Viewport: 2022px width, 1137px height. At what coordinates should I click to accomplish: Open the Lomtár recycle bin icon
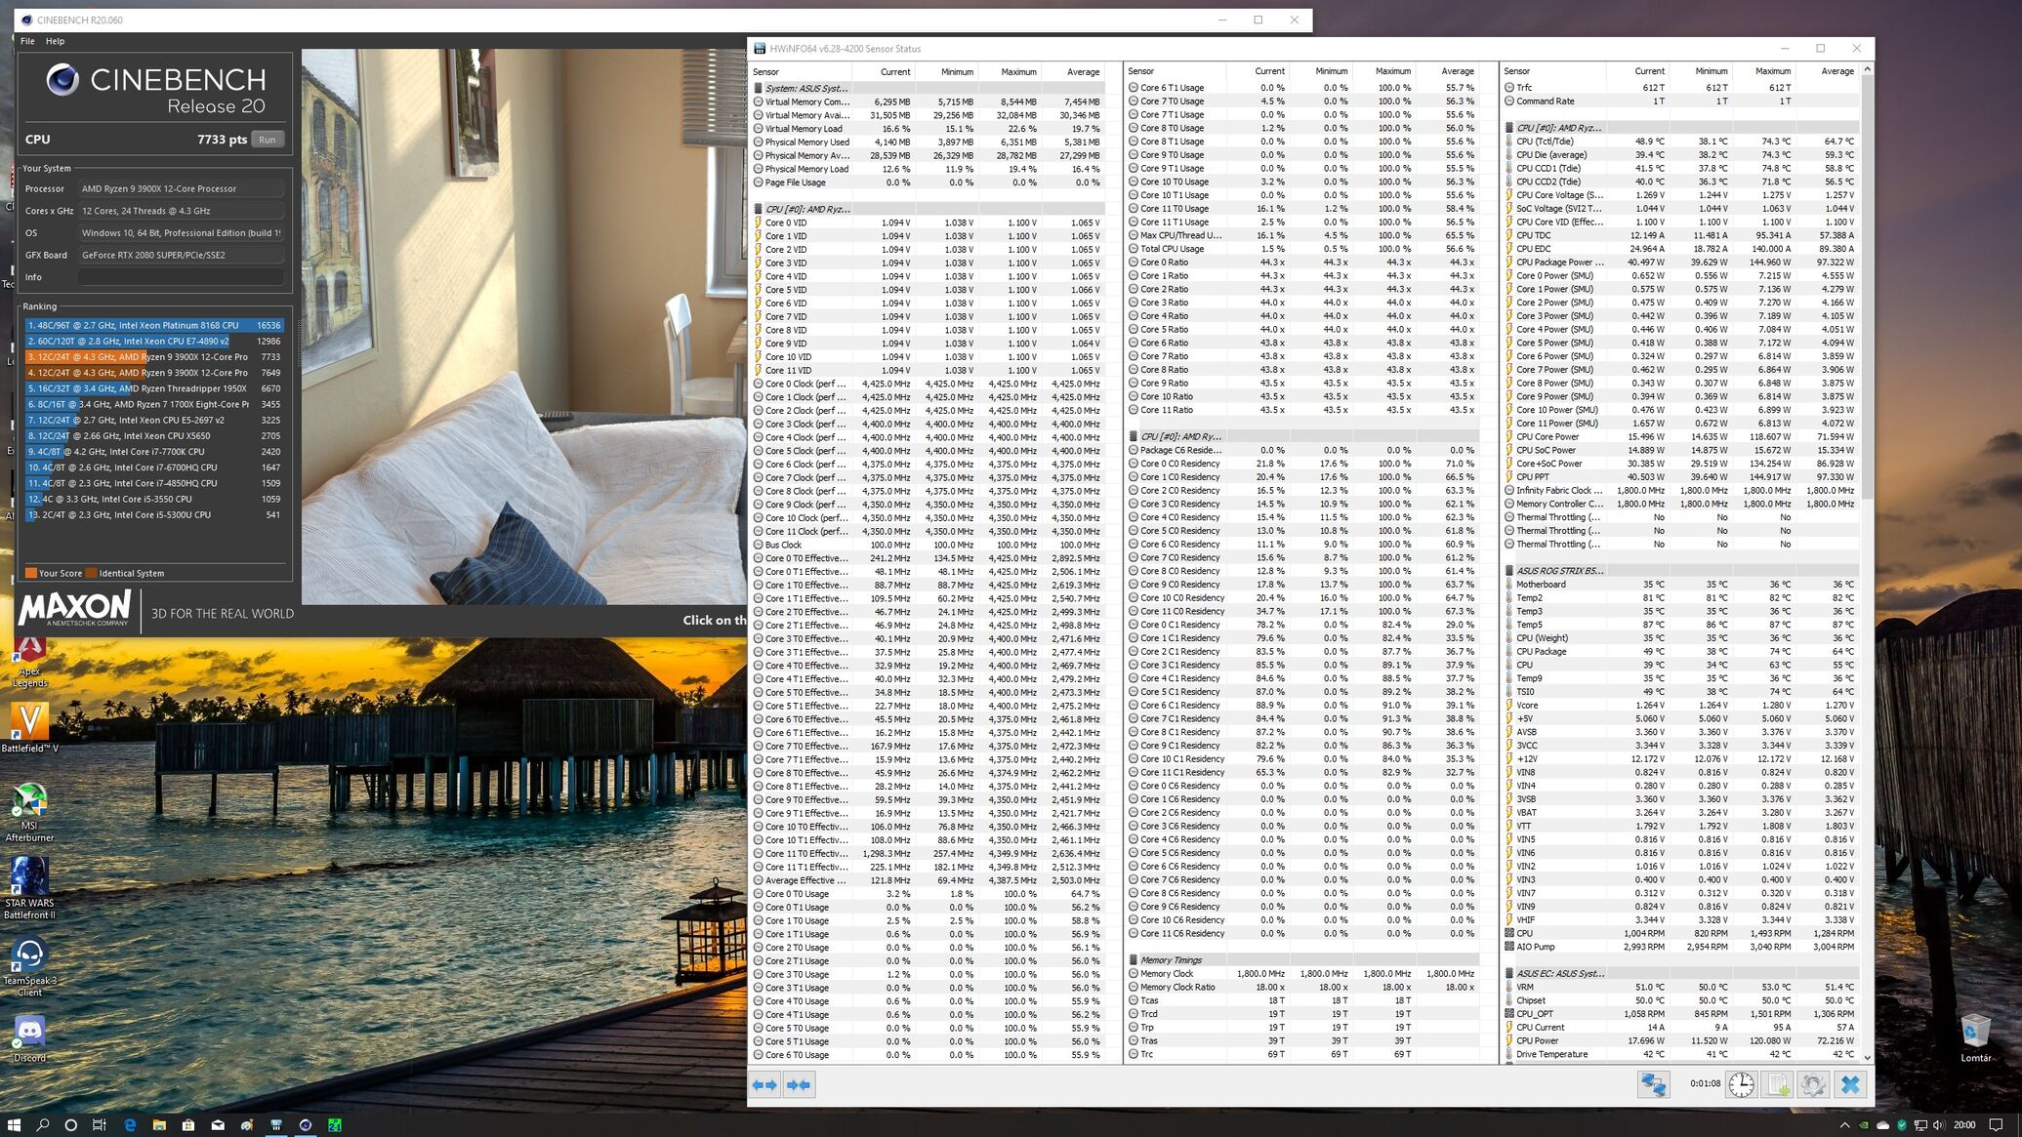point(1975,1038)
